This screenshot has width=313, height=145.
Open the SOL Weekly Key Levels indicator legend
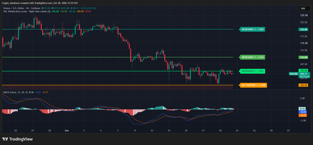click(27, 11)
